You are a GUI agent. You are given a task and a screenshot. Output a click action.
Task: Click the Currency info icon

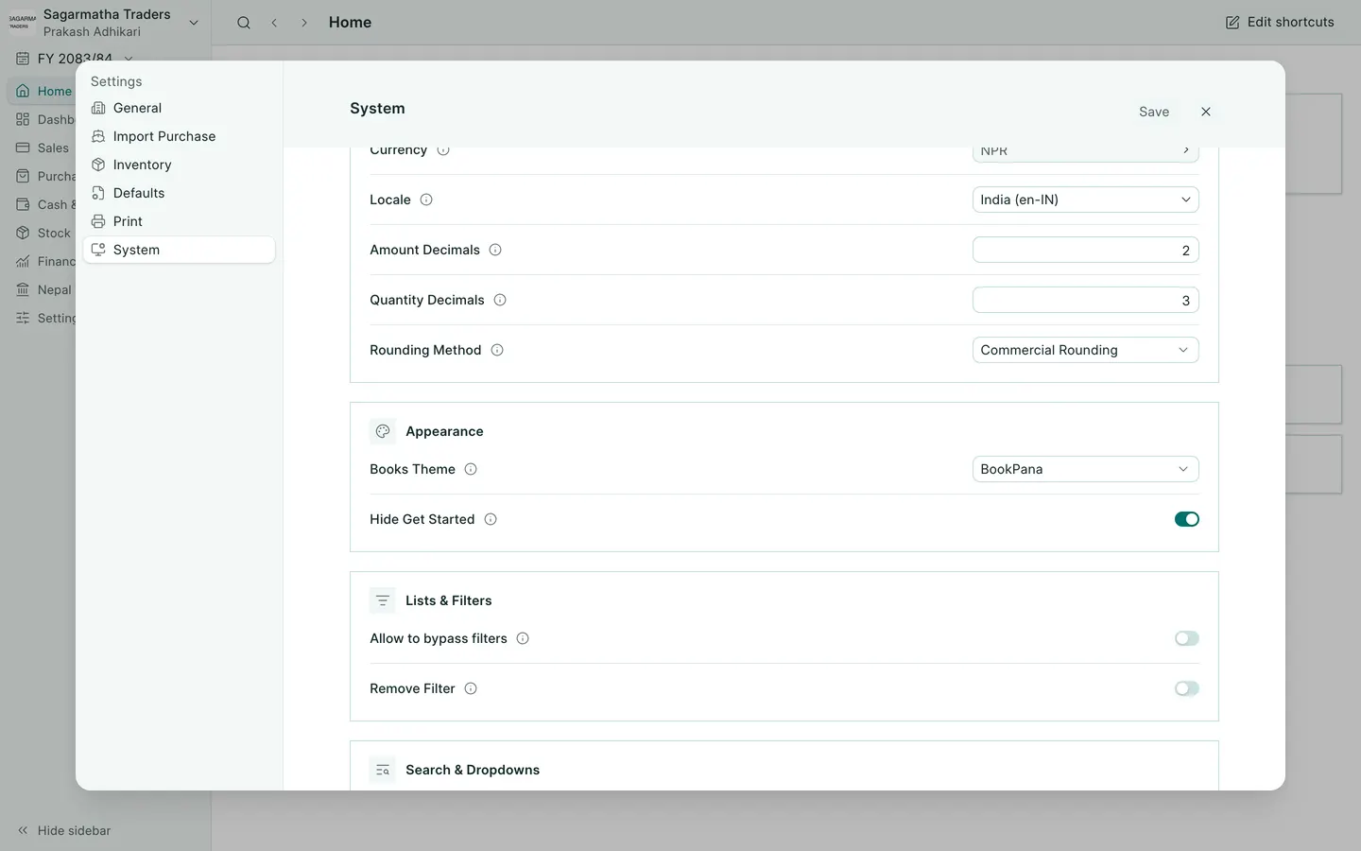pyautogui.click(x=443, y=150)
